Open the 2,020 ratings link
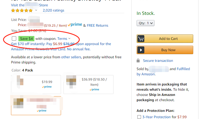The width and height of the screenshot is (199, 119). 53,10
